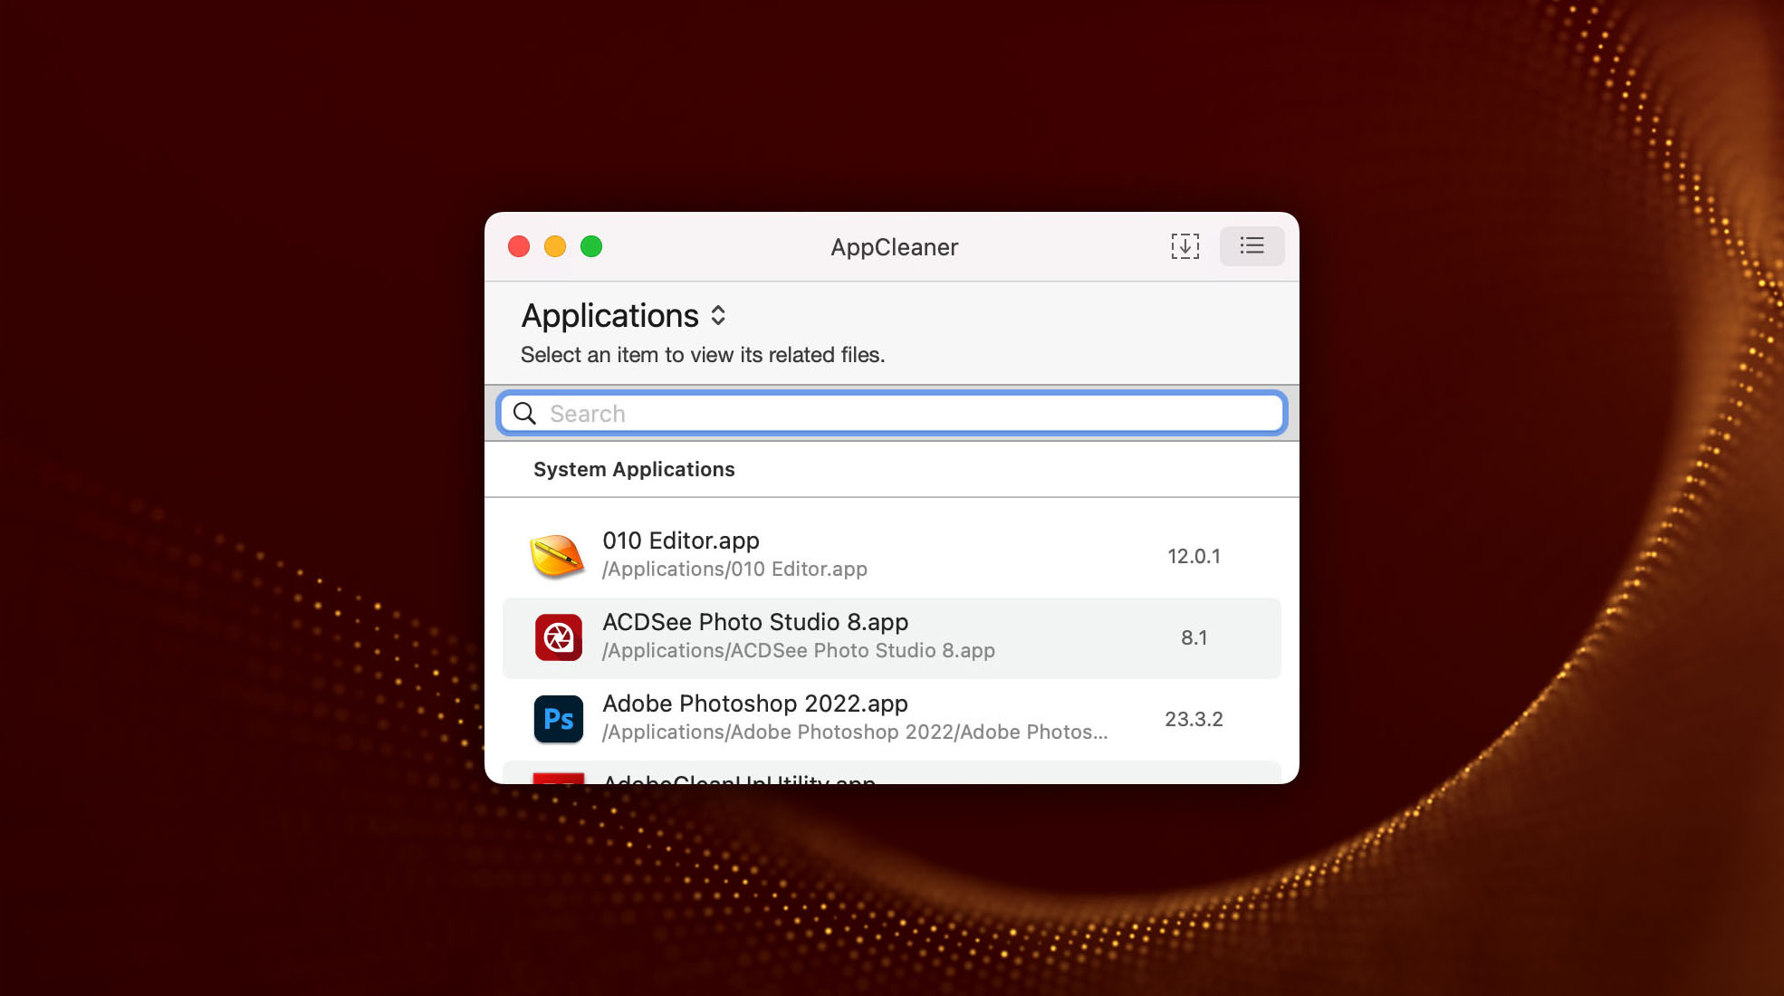Select the Adobe Photoshop Ps icon
The image size is (1784, 996).
coord(558,719)
